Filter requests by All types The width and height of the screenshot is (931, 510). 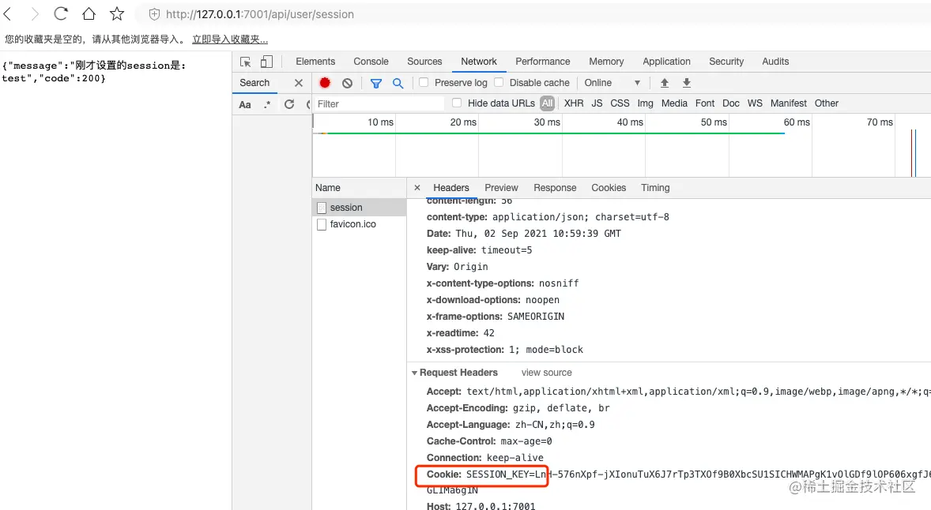pyautogui.click(x=547, y=103)
